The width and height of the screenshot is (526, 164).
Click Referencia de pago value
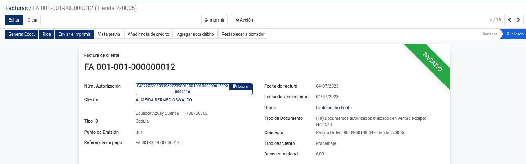[158, 142]
